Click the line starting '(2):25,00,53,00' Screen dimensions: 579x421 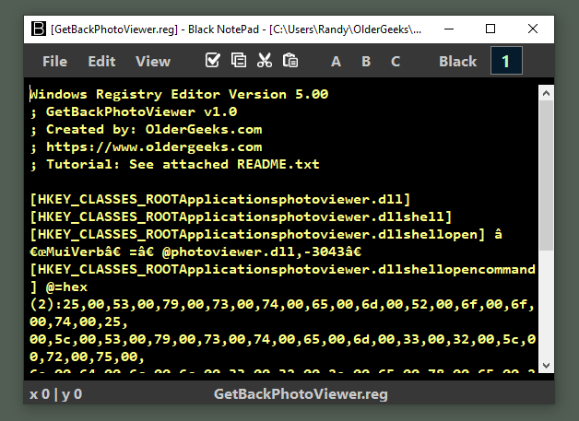click(x=282, y=304)
